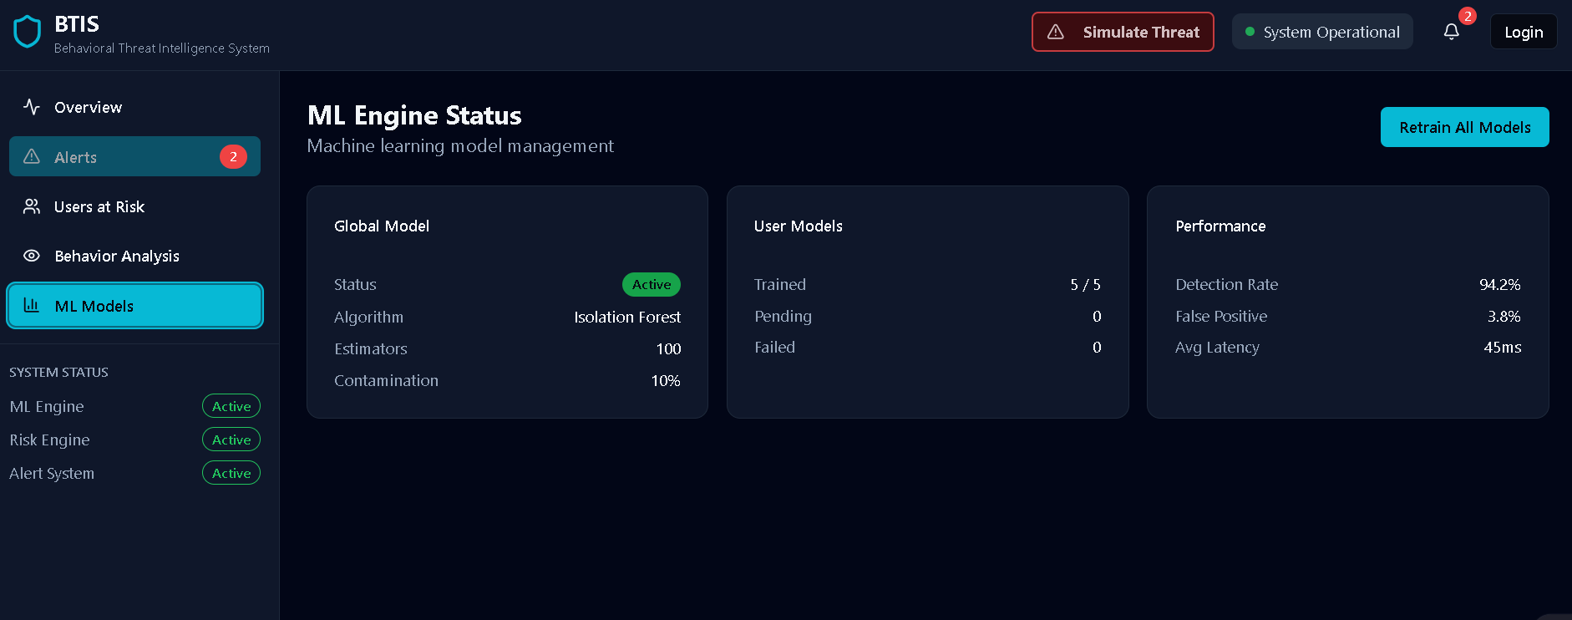Open the Behavior Analysis section
Screen dimensions: 1572x620
point(117,256)
